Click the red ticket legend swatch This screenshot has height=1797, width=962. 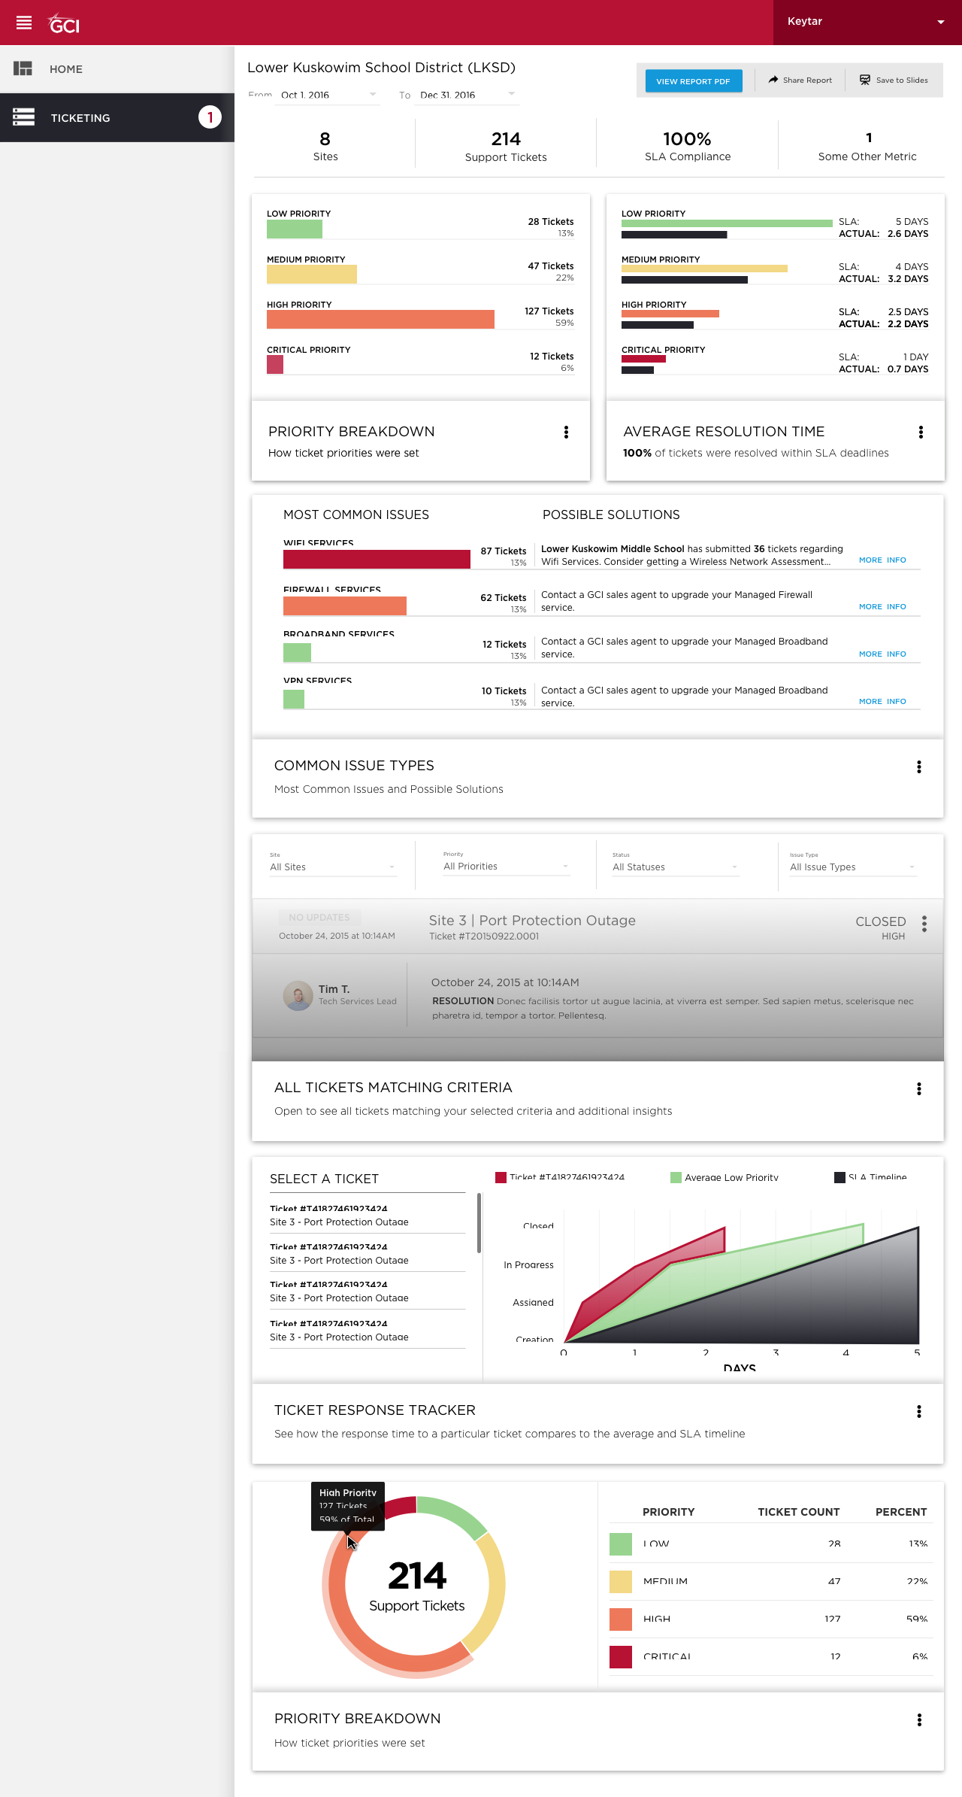501,1177
